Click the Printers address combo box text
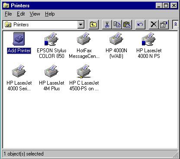Screen dimensions: 180x159 21,25
